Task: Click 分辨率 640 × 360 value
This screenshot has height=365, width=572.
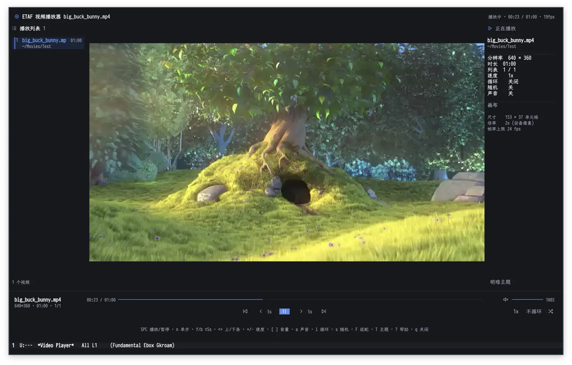Action: click(x=520, y=58)
